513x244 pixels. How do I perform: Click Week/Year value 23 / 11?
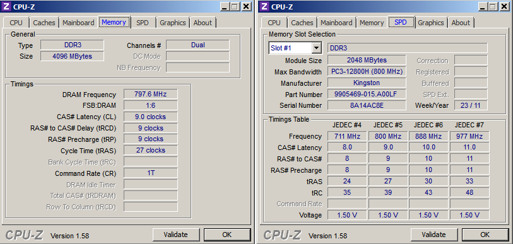(x=471, y=105)
